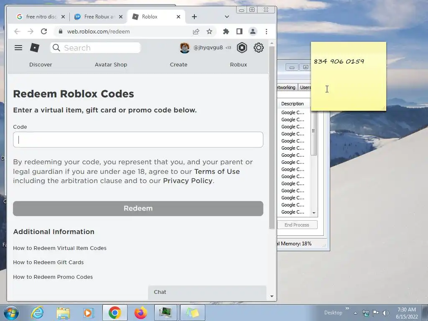Open Robux in Roblox navigation

[x=238, y=65]
